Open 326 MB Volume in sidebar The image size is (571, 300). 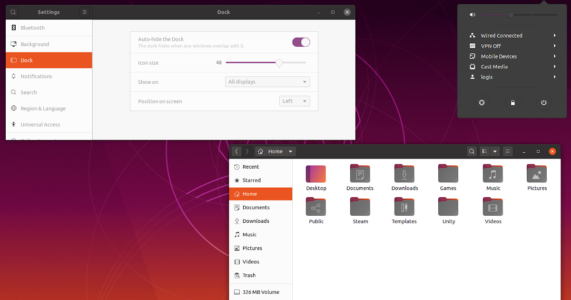(x=261, y=292)
